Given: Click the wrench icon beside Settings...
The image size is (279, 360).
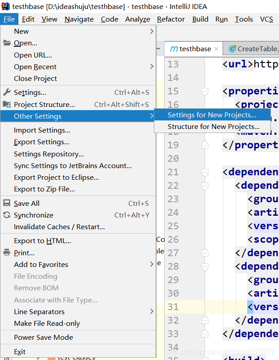Looking at the screenshot, I should (7, 92).
